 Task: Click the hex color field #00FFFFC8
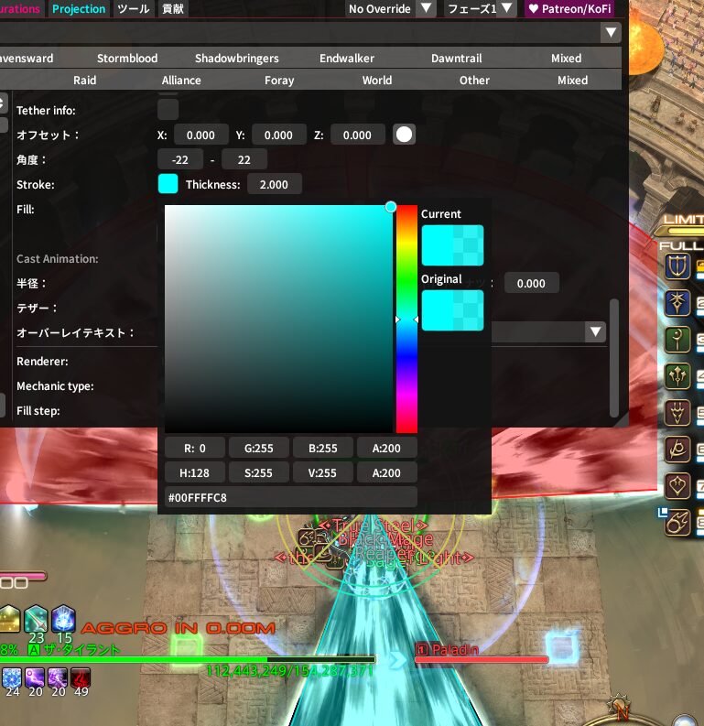point(287,497)
